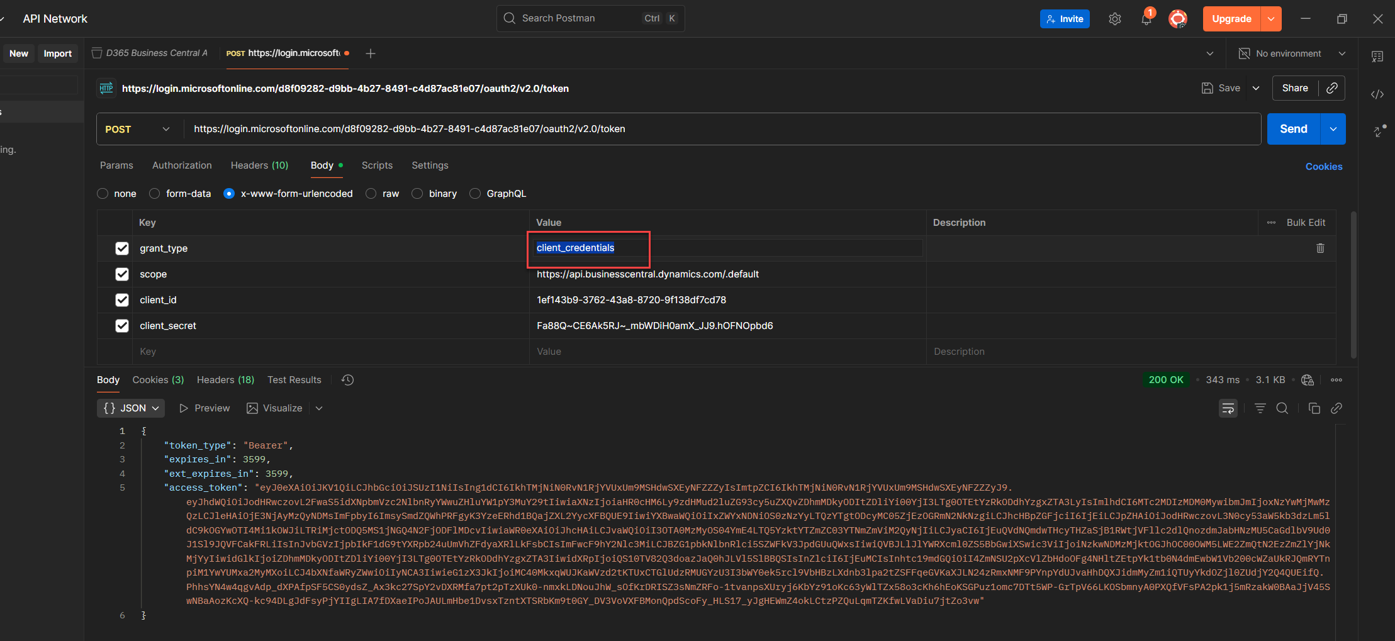
Task: Click the search icon in Search Postman
Action: coord(510,18)
